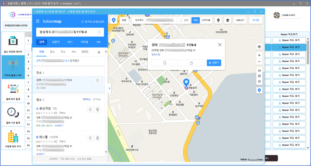Click the results list scrollbar down arrow

106,152
